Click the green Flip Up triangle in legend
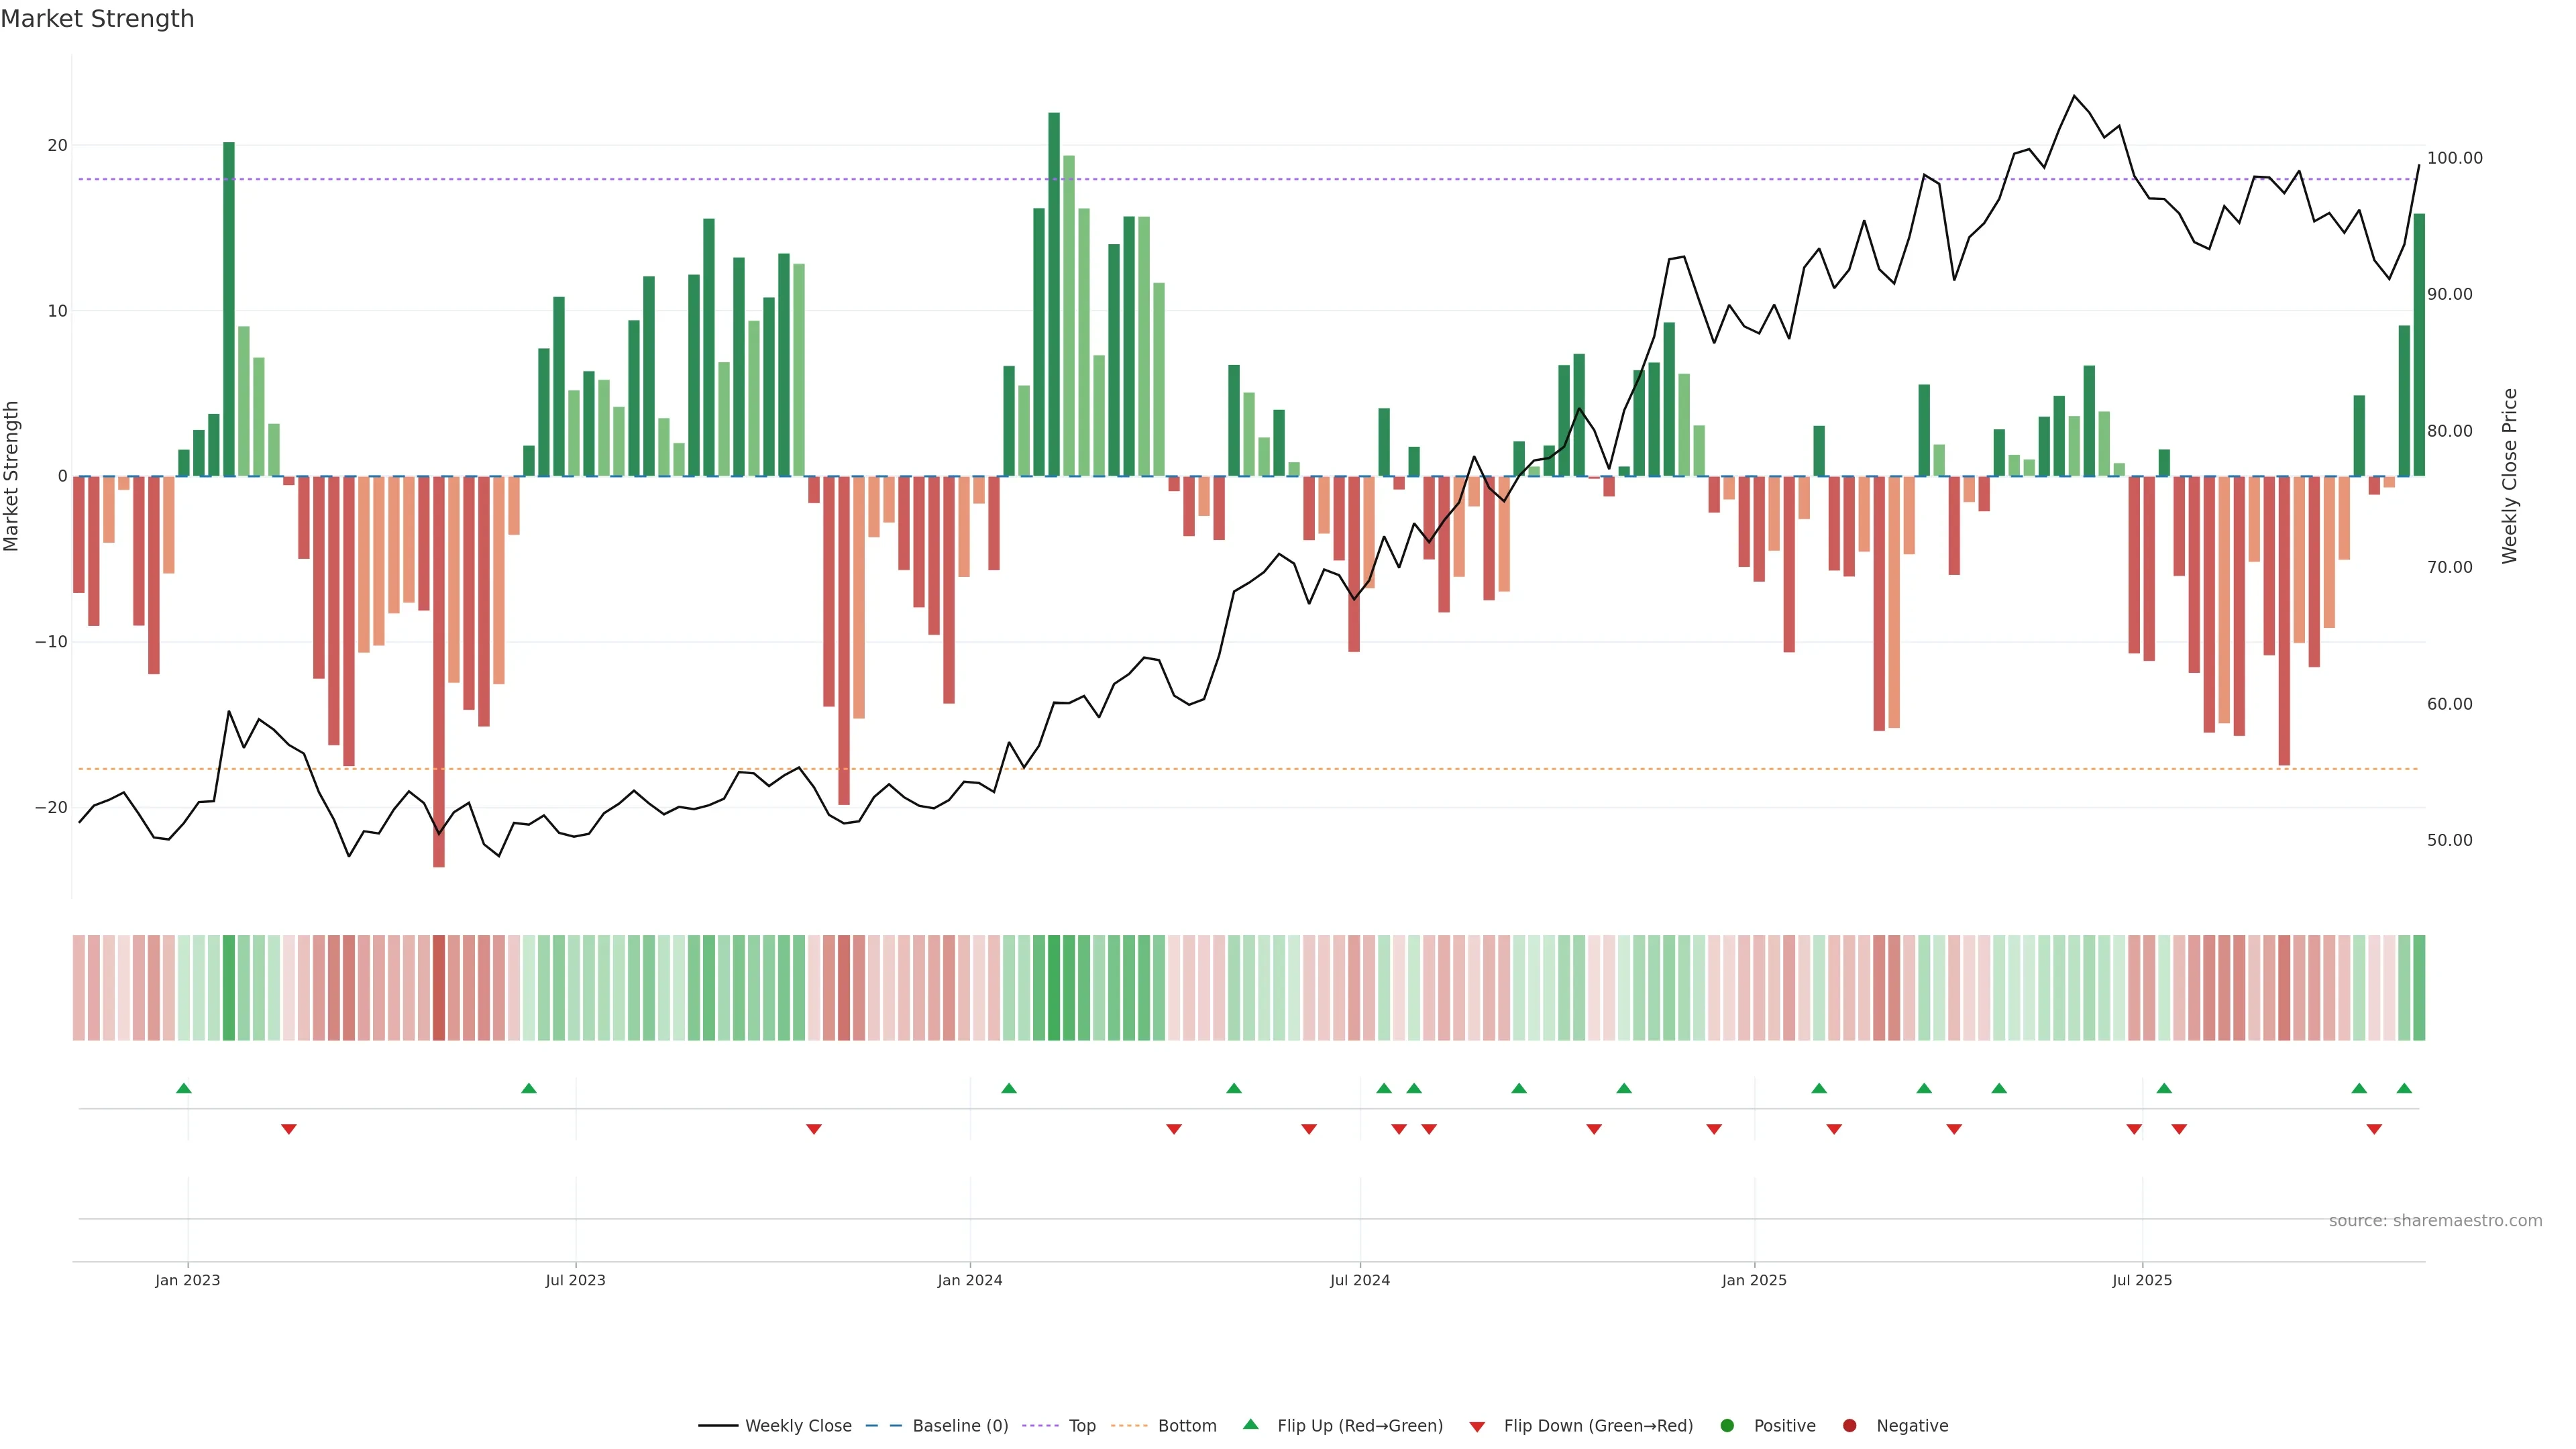The width and height of the screenshot is (2576, 1449). [x=1250, y=1424]
